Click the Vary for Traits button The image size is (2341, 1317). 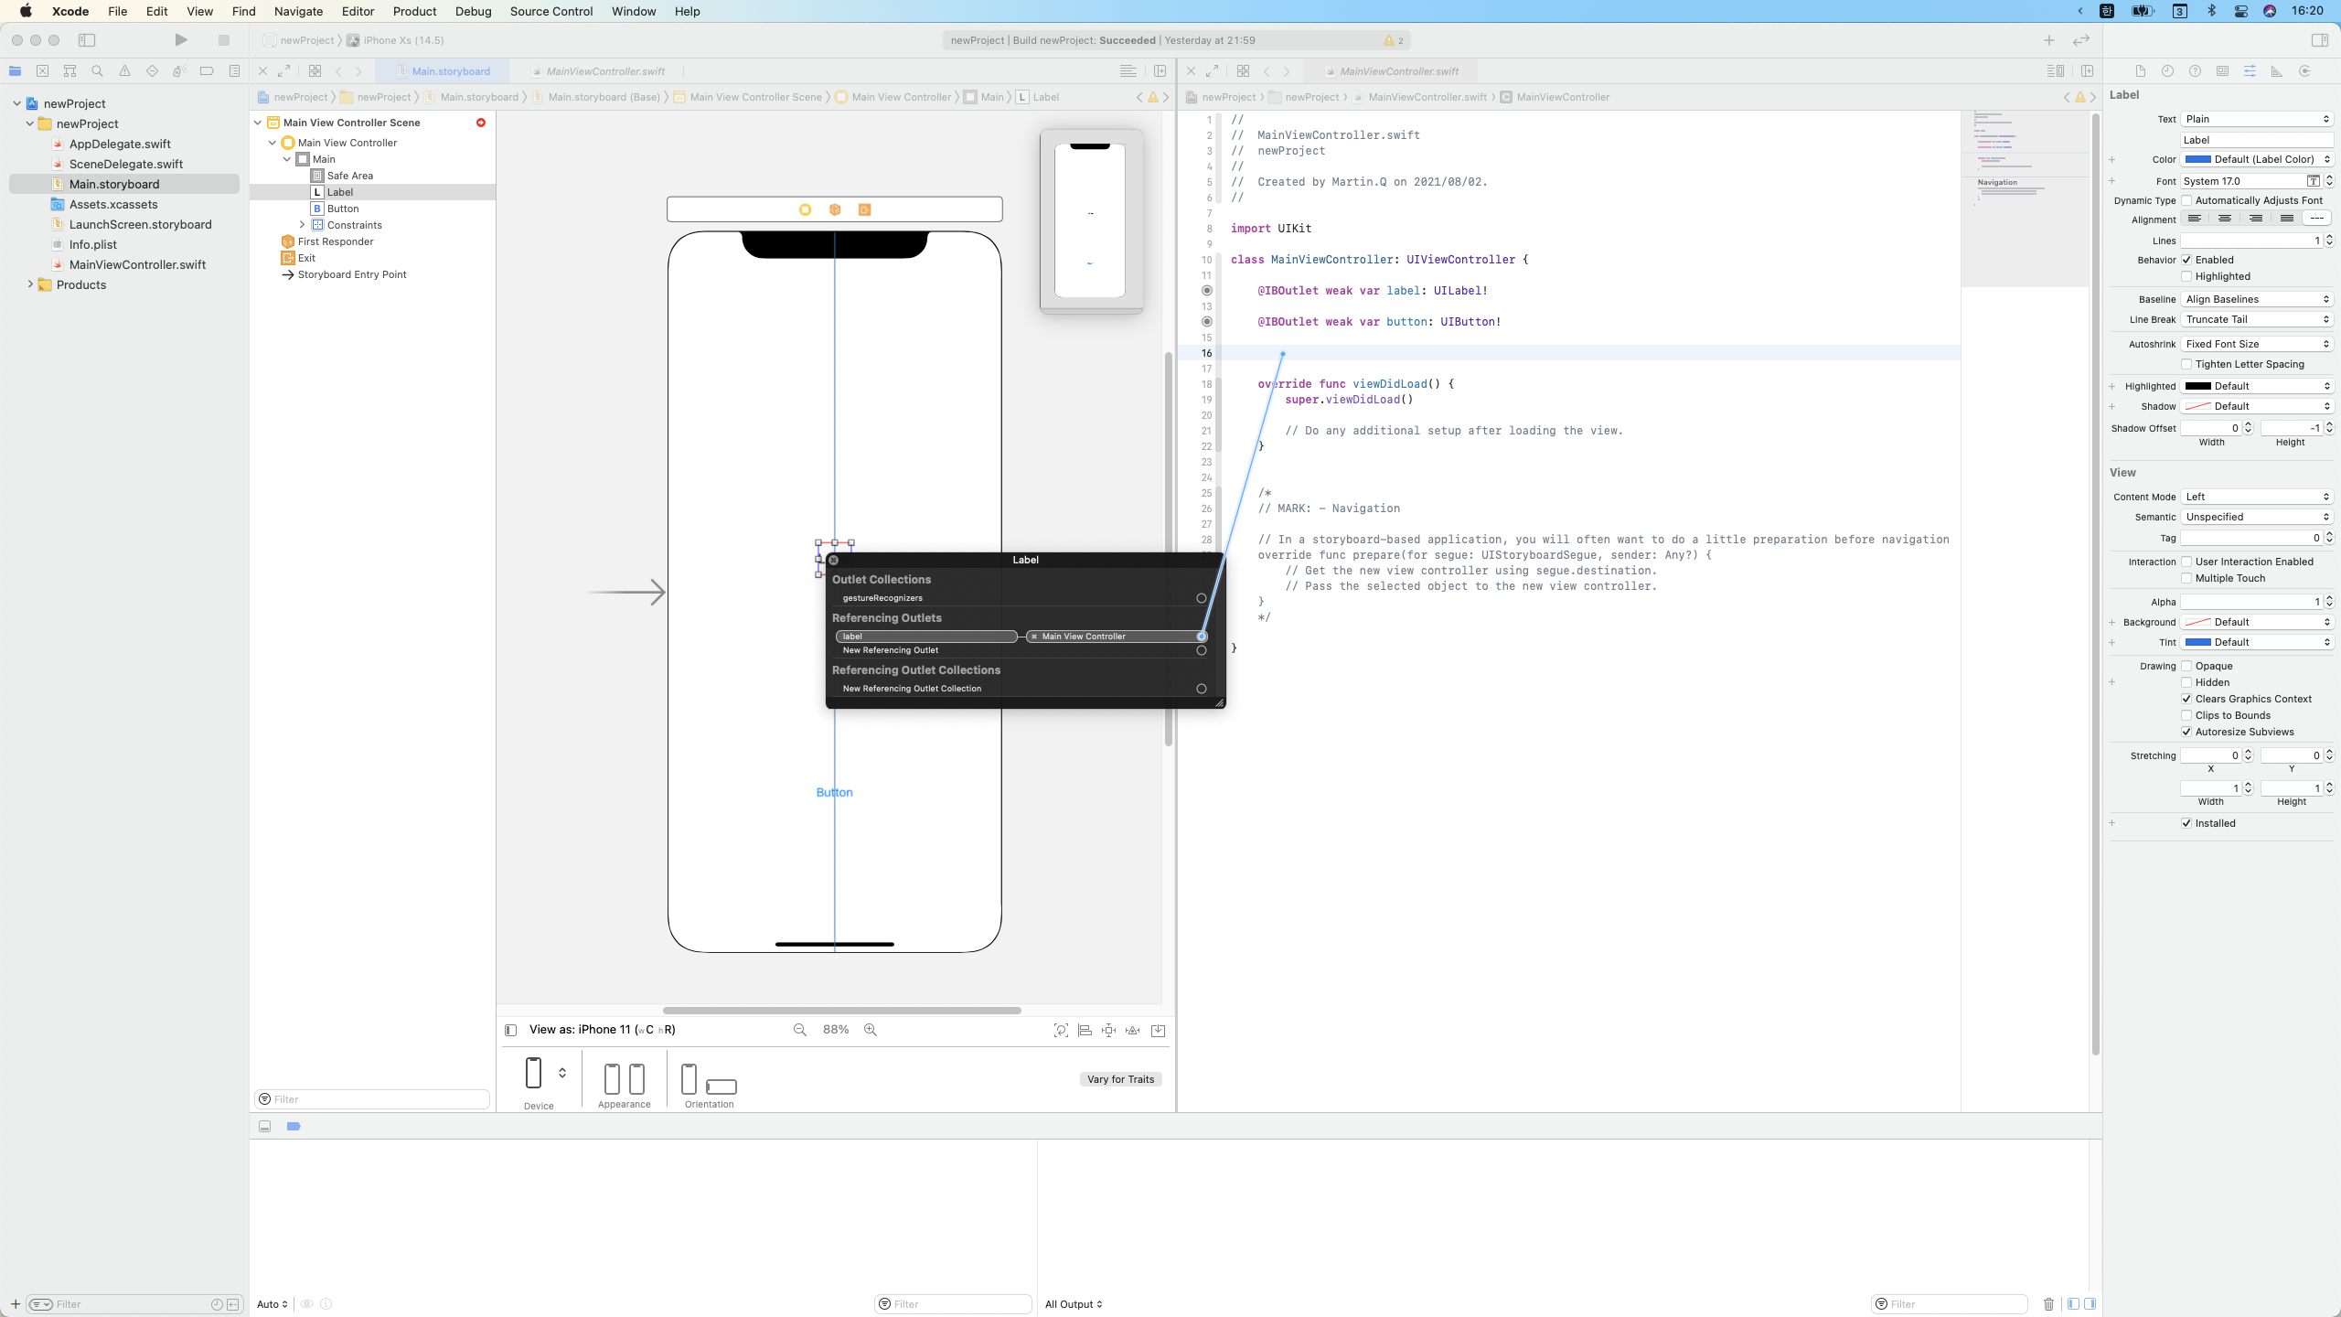click(x=1120, y=1079)
